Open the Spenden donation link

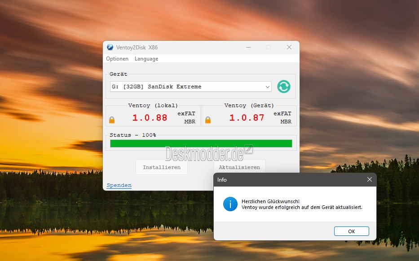pos(119,185)
